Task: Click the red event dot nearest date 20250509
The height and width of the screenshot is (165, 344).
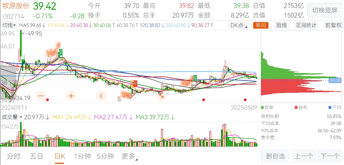Action: [245, 100]
